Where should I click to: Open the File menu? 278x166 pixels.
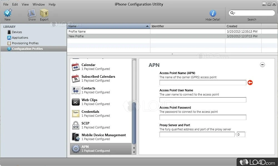coord(6,4)
